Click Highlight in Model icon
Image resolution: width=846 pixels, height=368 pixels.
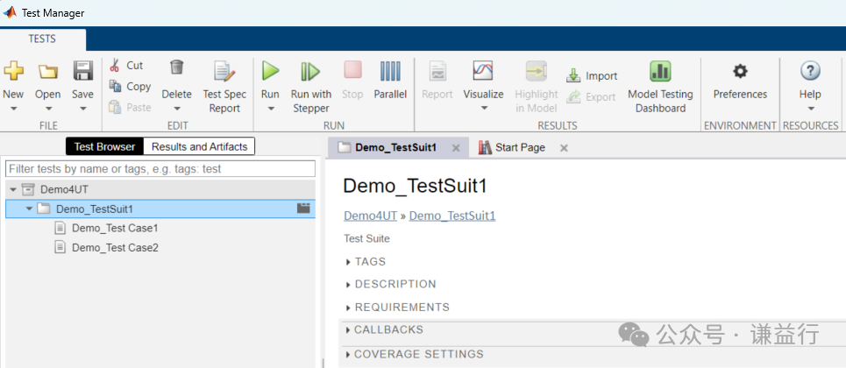point(537,71)
